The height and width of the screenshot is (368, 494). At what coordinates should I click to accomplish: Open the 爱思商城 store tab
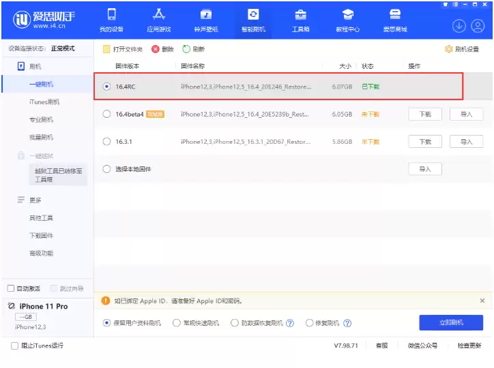[x=395, y=20]
